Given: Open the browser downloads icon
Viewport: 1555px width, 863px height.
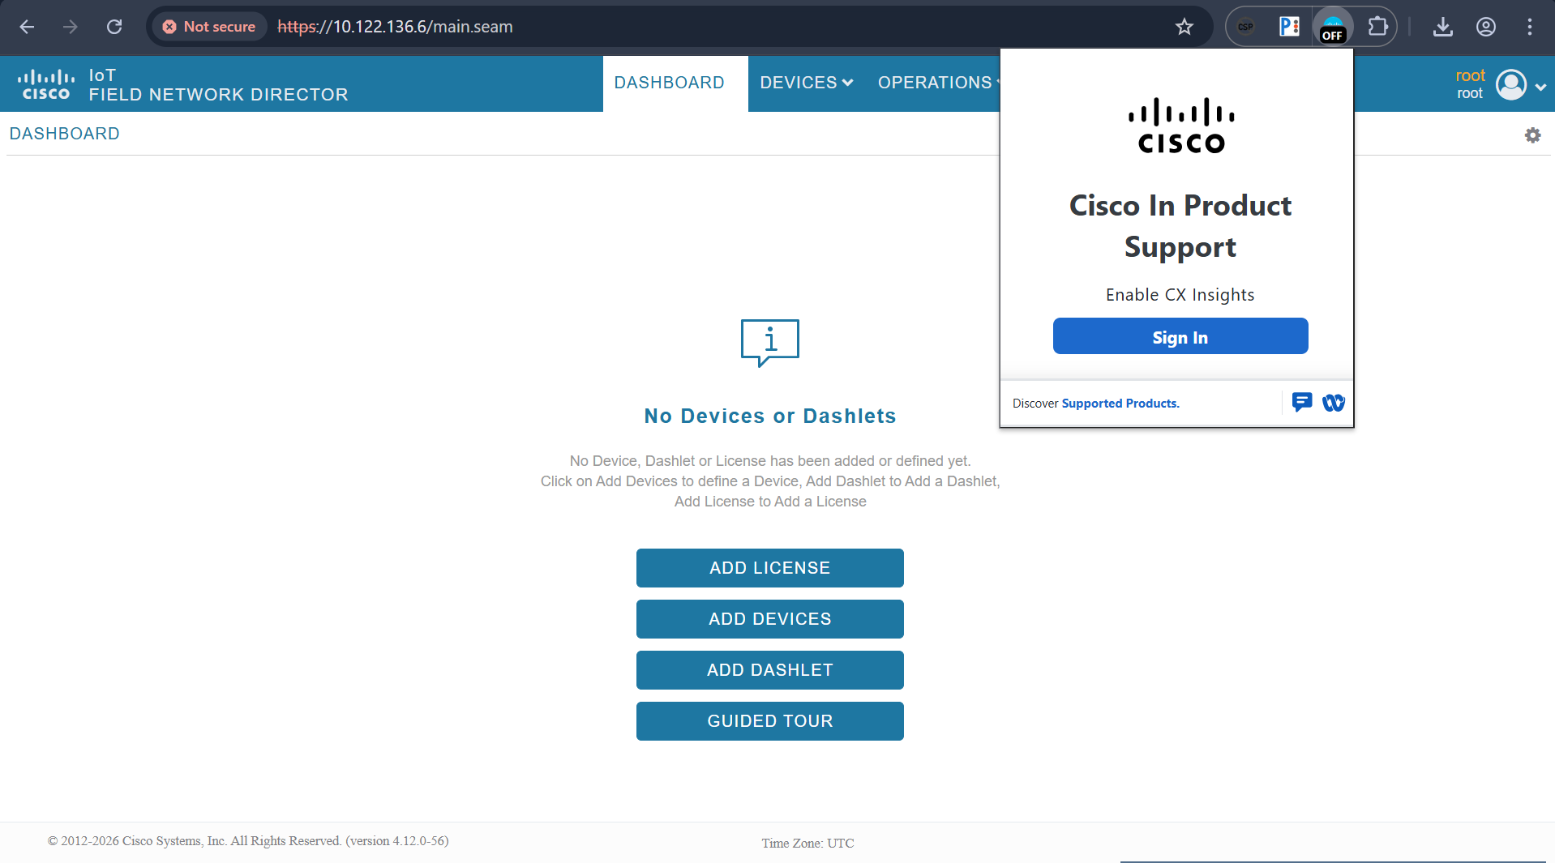Looking at the screenshot, I should pyautogui.click(x=1442, y=27).
